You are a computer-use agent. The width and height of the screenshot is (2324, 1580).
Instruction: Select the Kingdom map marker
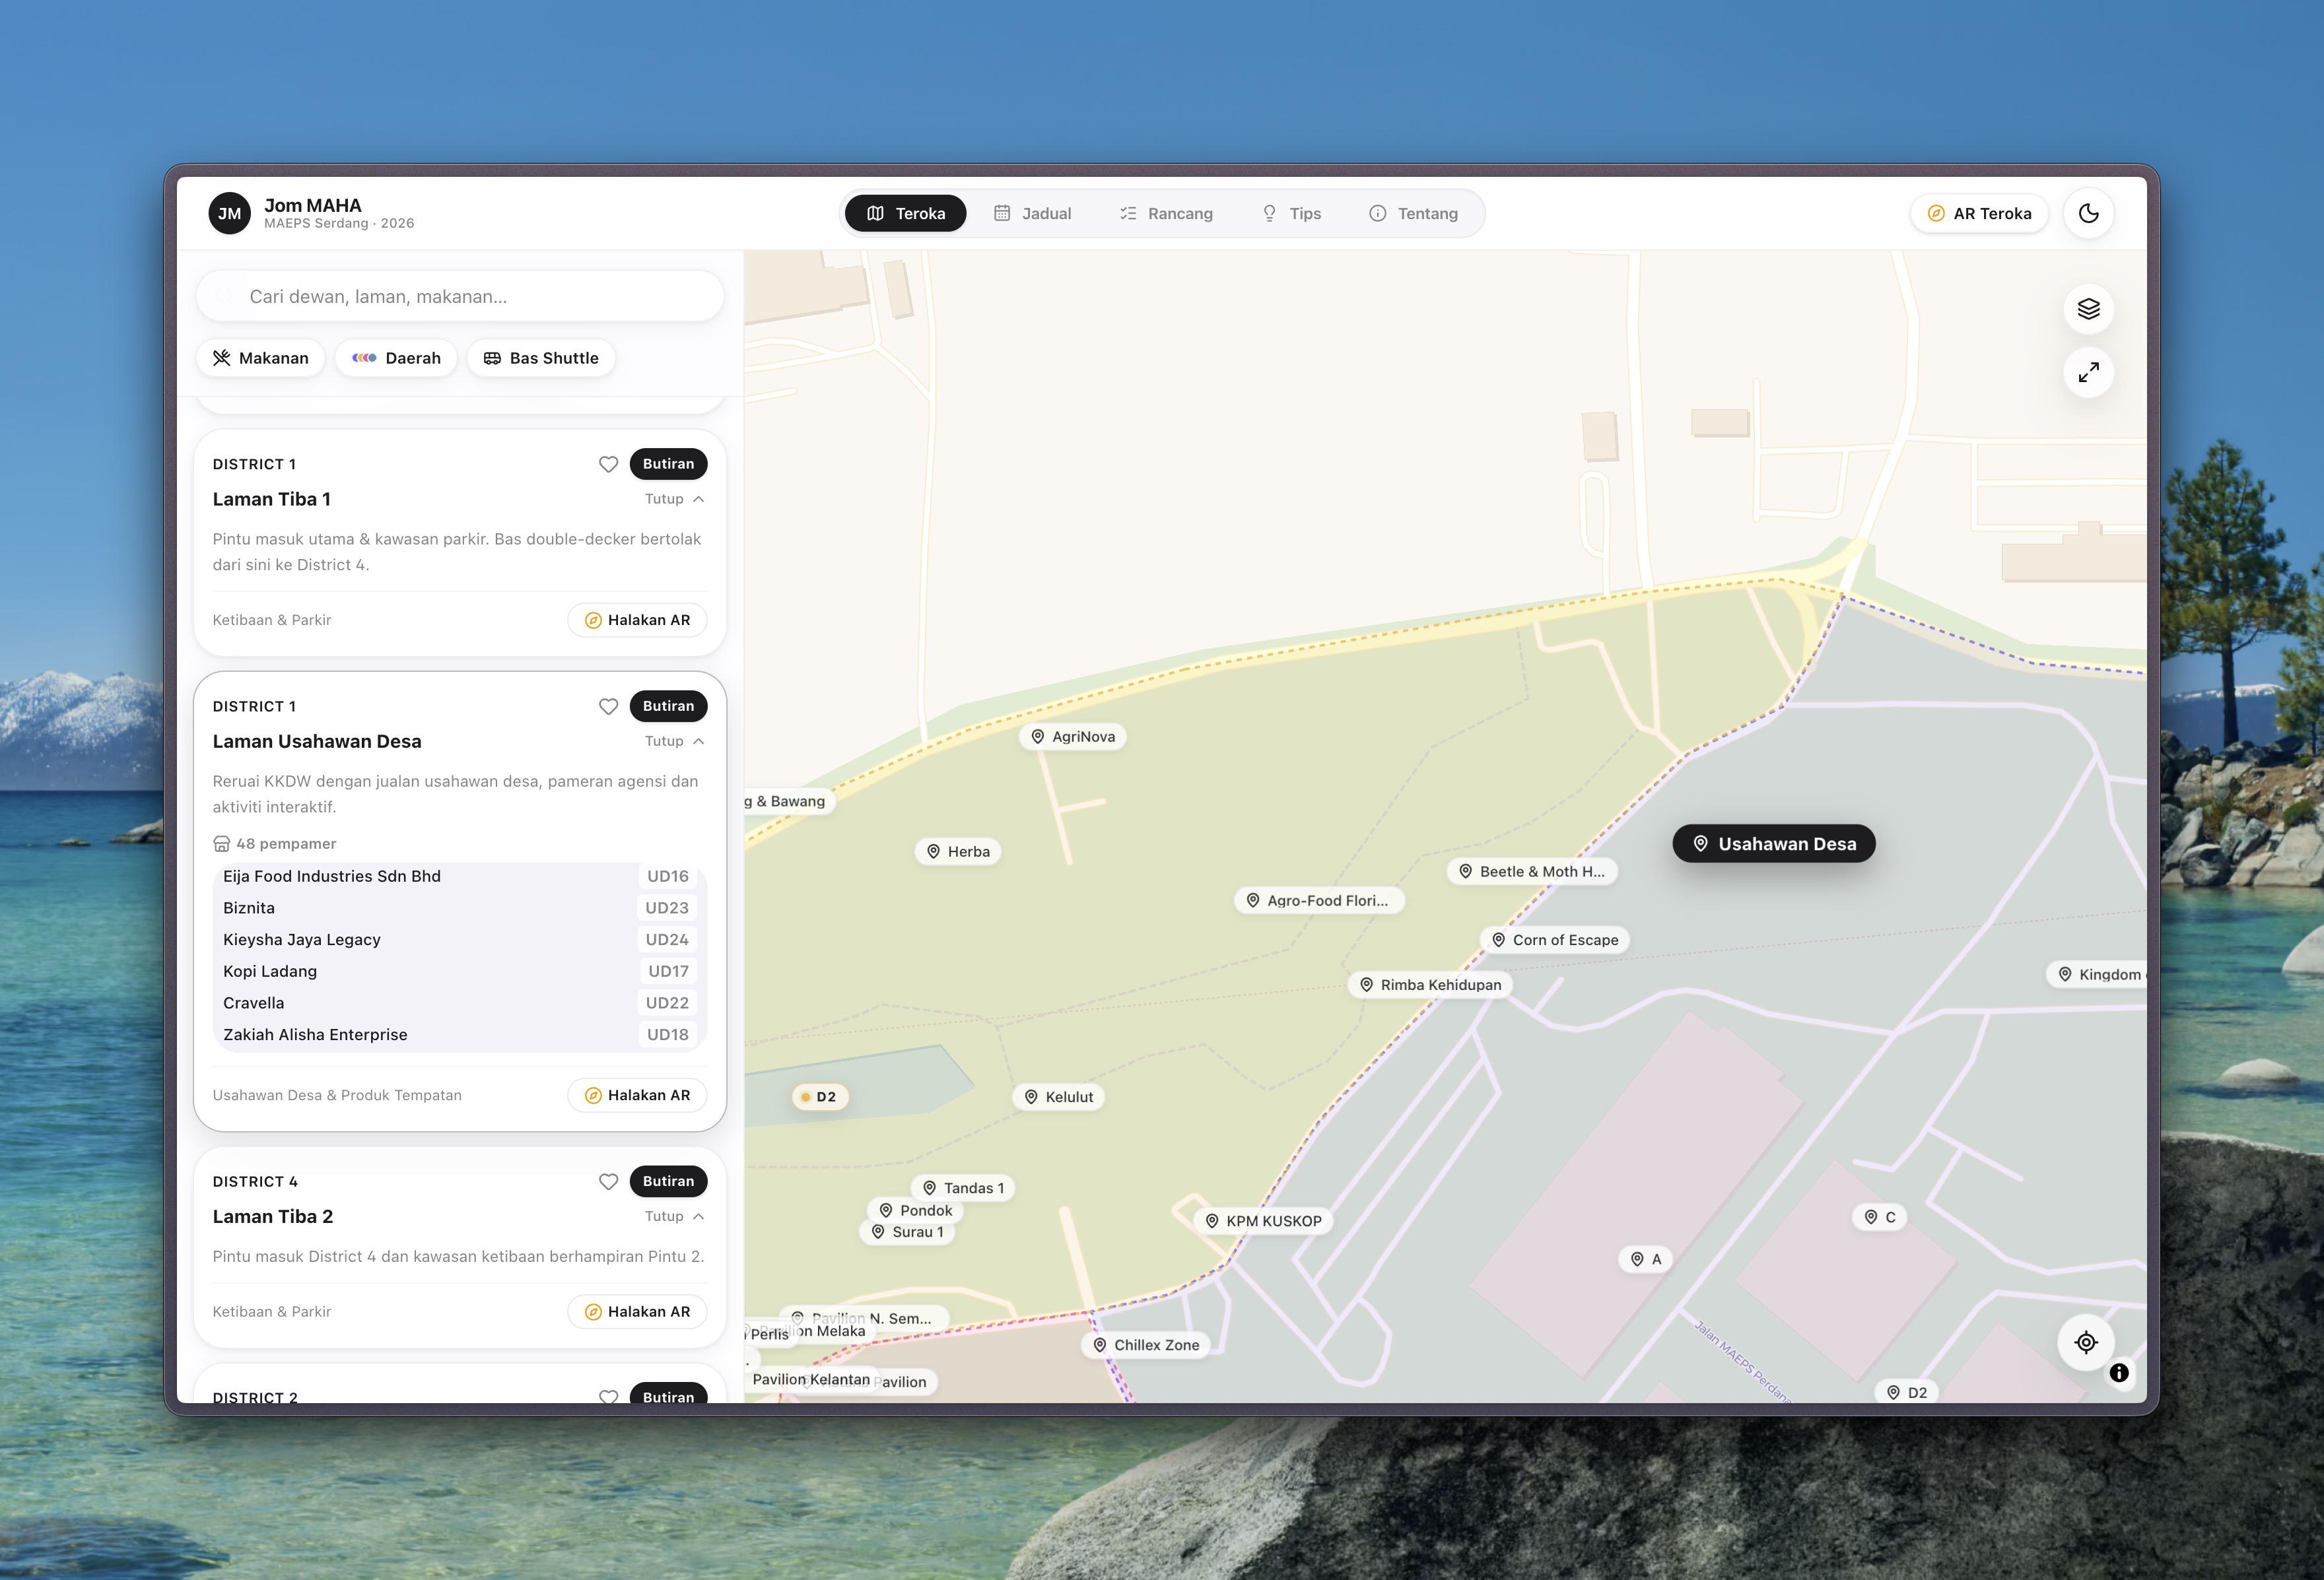2096,974
